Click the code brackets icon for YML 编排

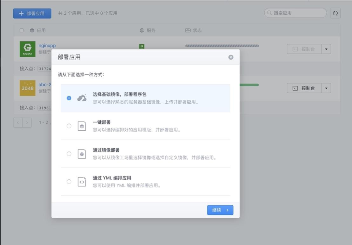(82, 182)
